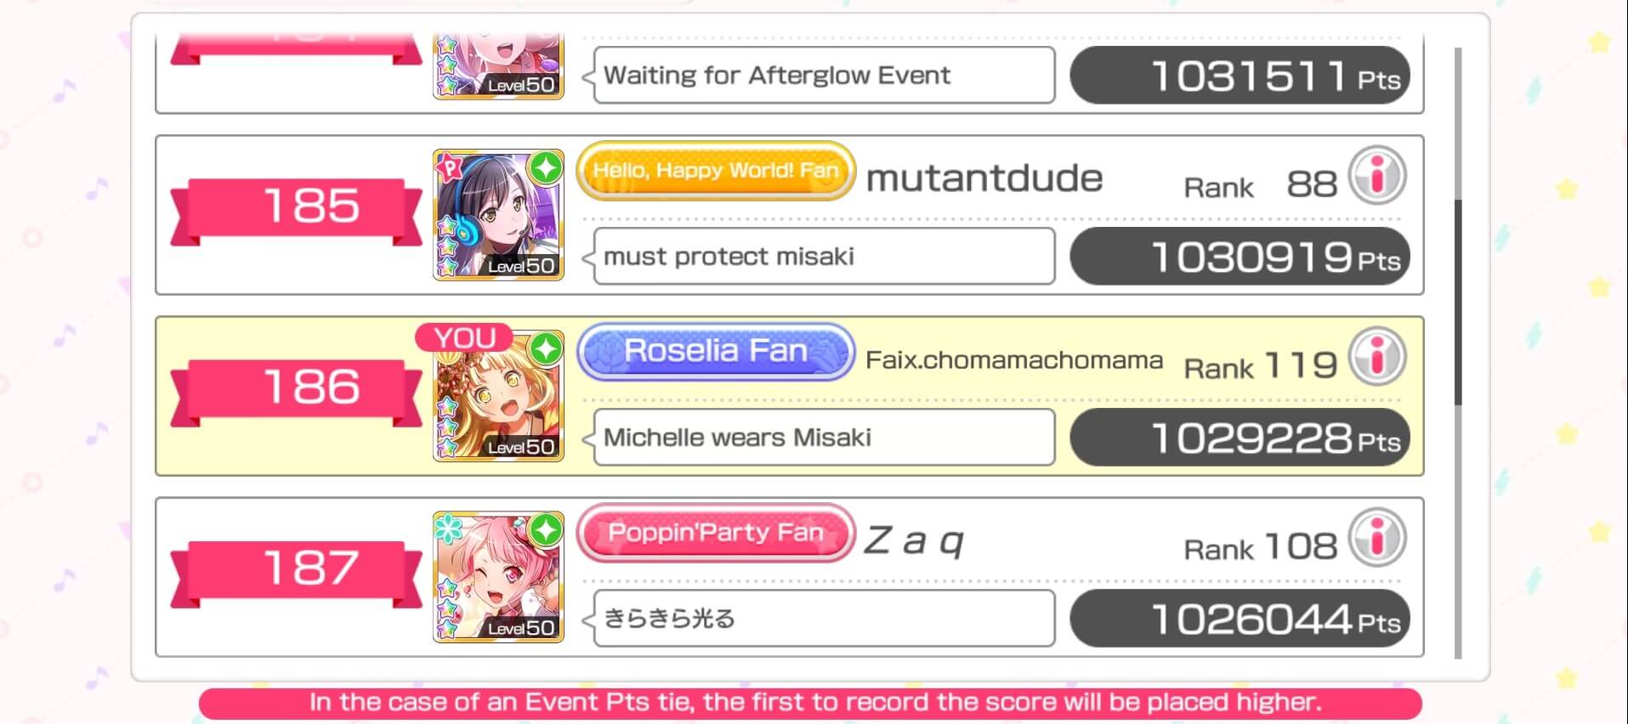Click the 1029228 Pts score pill
1628x724 pixels.
coord(1239,437)
